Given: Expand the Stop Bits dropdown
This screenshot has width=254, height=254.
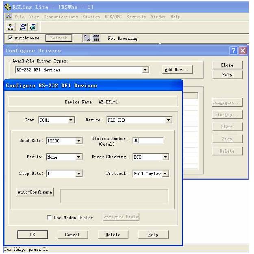Looking at the screenshot, I should (x=78, y=174).
